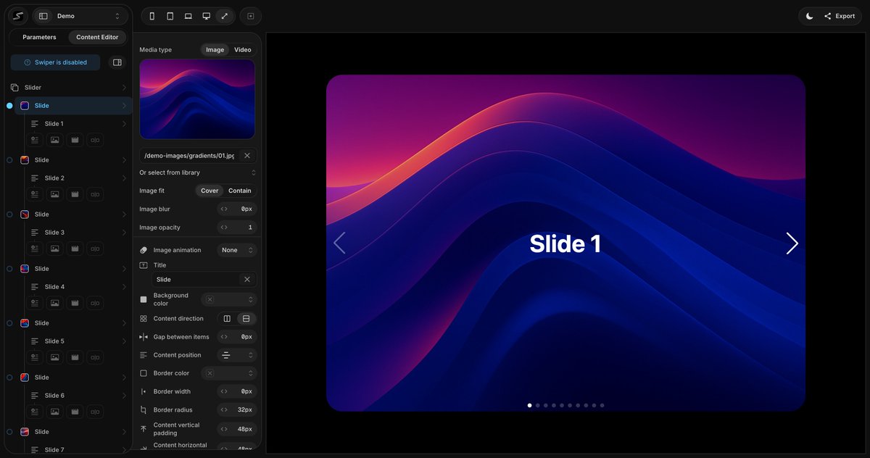Image resolution: width=870 pixels, height=458 pixels.
Task: Open the Demo project dropdown
Action: [x=80, y=16]
